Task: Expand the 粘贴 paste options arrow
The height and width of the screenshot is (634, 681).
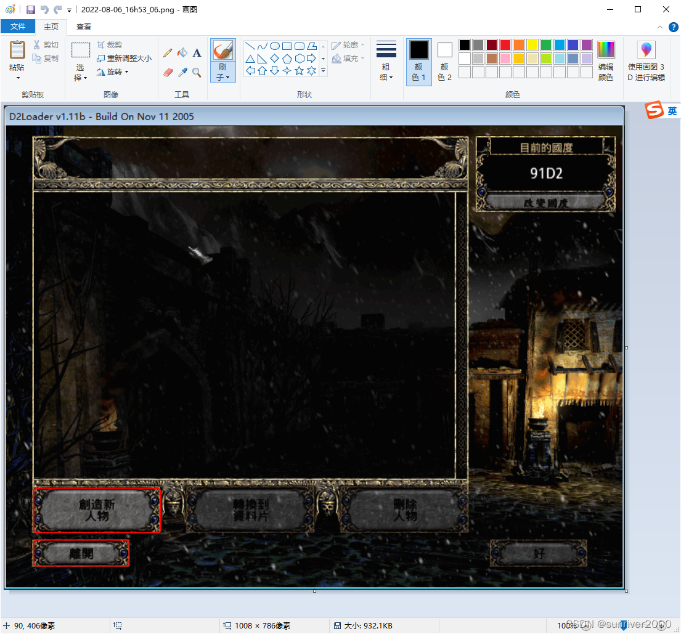Action: [18, 78]
